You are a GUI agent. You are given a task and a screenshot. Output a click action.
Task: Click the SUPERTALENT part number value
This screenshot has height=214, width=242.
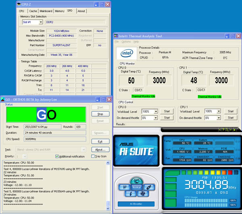61,45
